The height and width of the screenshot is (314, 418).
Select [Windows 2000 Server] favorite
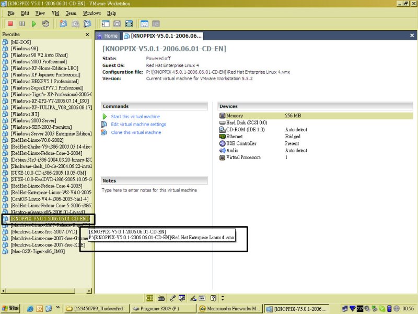point(33,120)
